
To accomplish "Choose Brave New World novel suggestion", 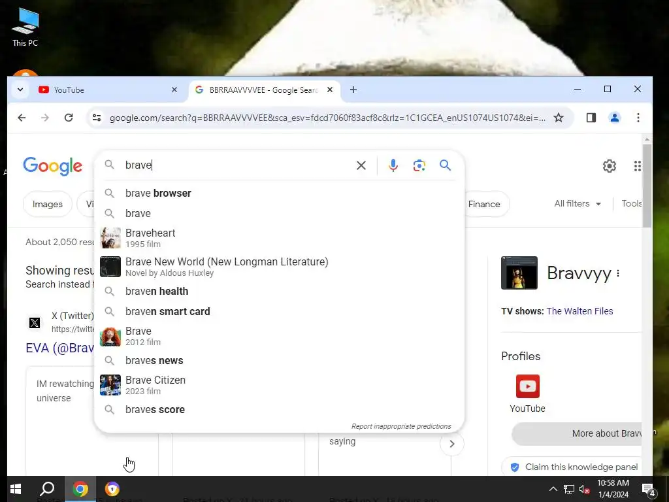I will pyautogui.click(x=279, y=267).
